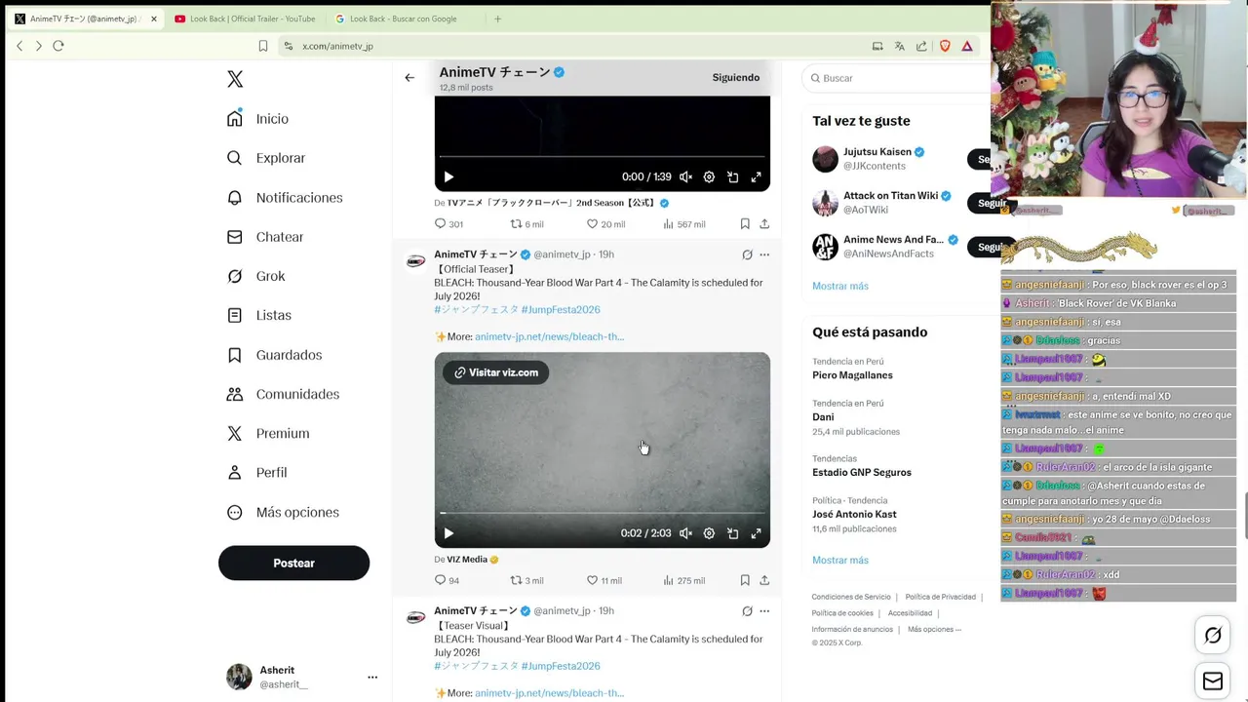Image resolution: width=1248 pixels, height=702 pixels.
Task: Unmute the Black Clover video
Action: 685,176
